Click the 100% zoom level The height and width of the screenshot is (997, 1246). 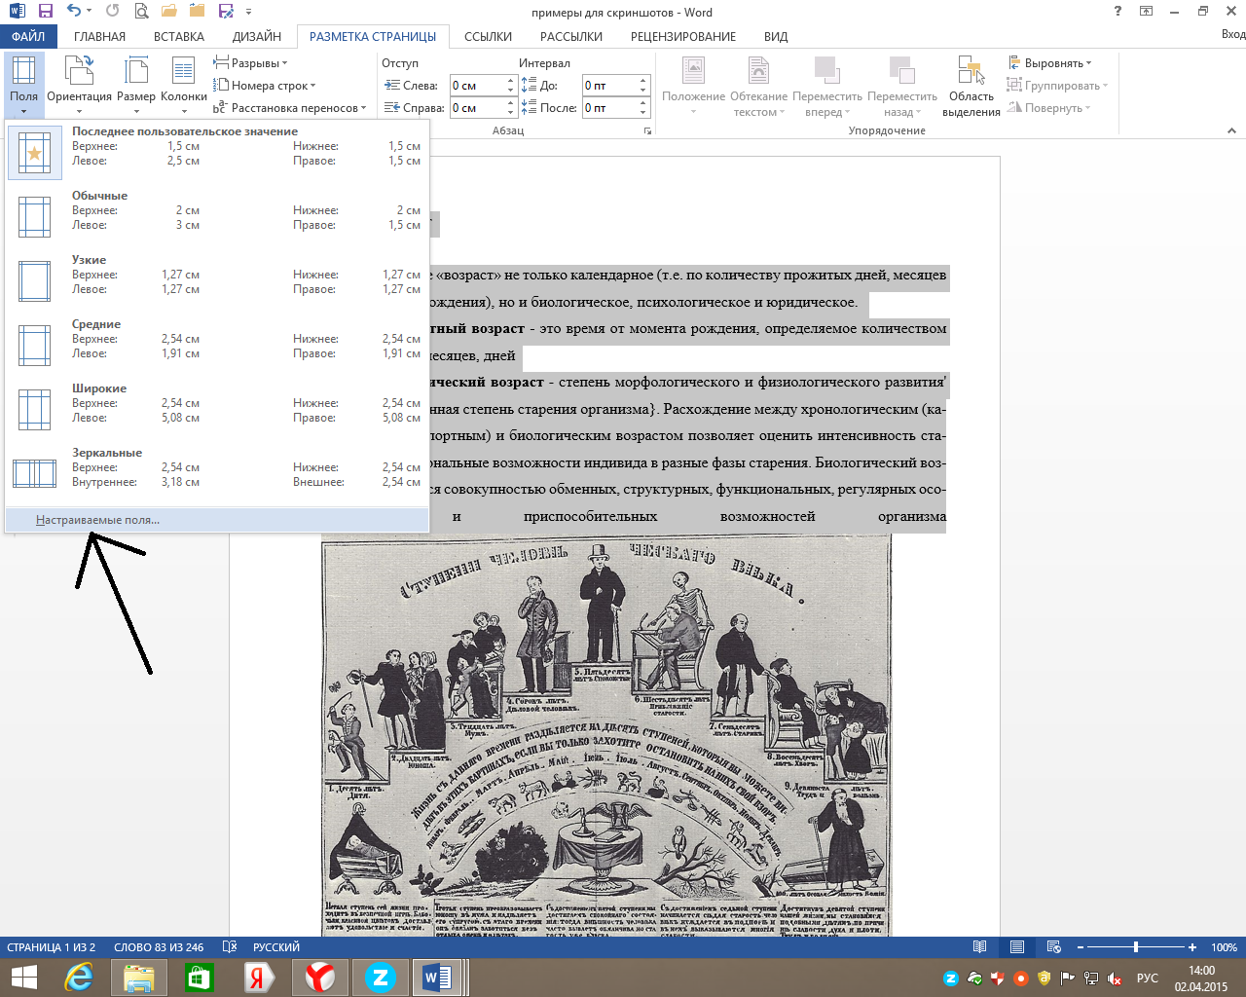coord(1225,947)
